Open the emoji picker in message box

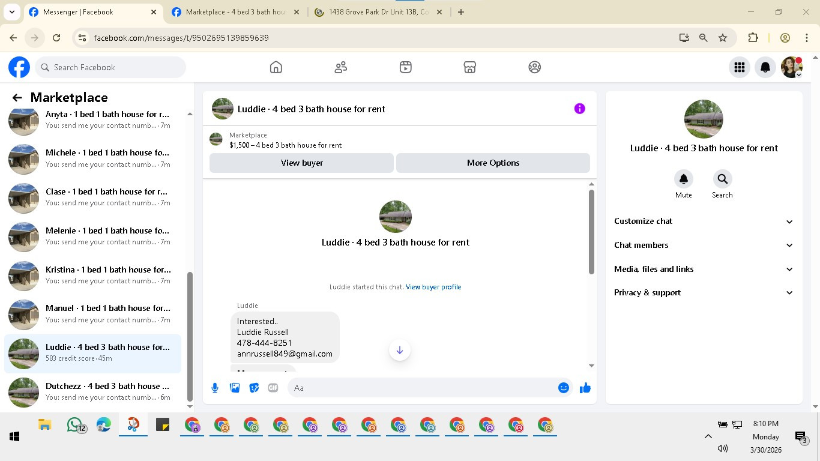tap(564, 388)
